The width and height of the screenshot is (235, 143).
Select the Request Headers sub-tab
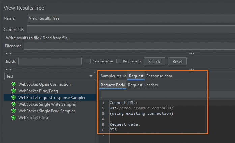pyautogui.click(x=143, y=85)
